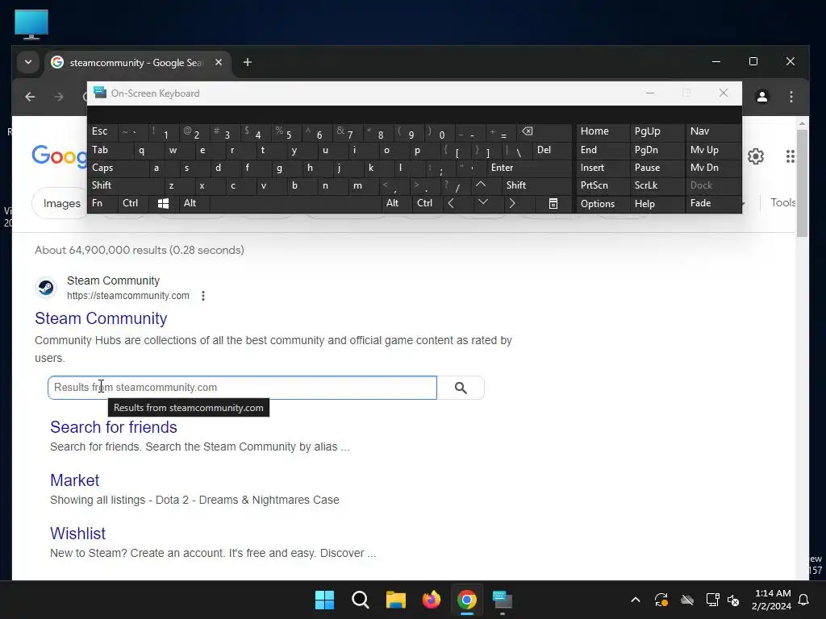
Task: Click the Mv Up key on keyboard
Action: 713,150
